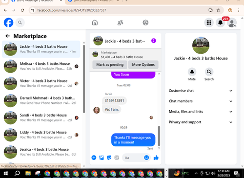Open the Sandi conversation in the list
Image resolution: width=244 pixels, height=178 pixels.
coord(41,118)
